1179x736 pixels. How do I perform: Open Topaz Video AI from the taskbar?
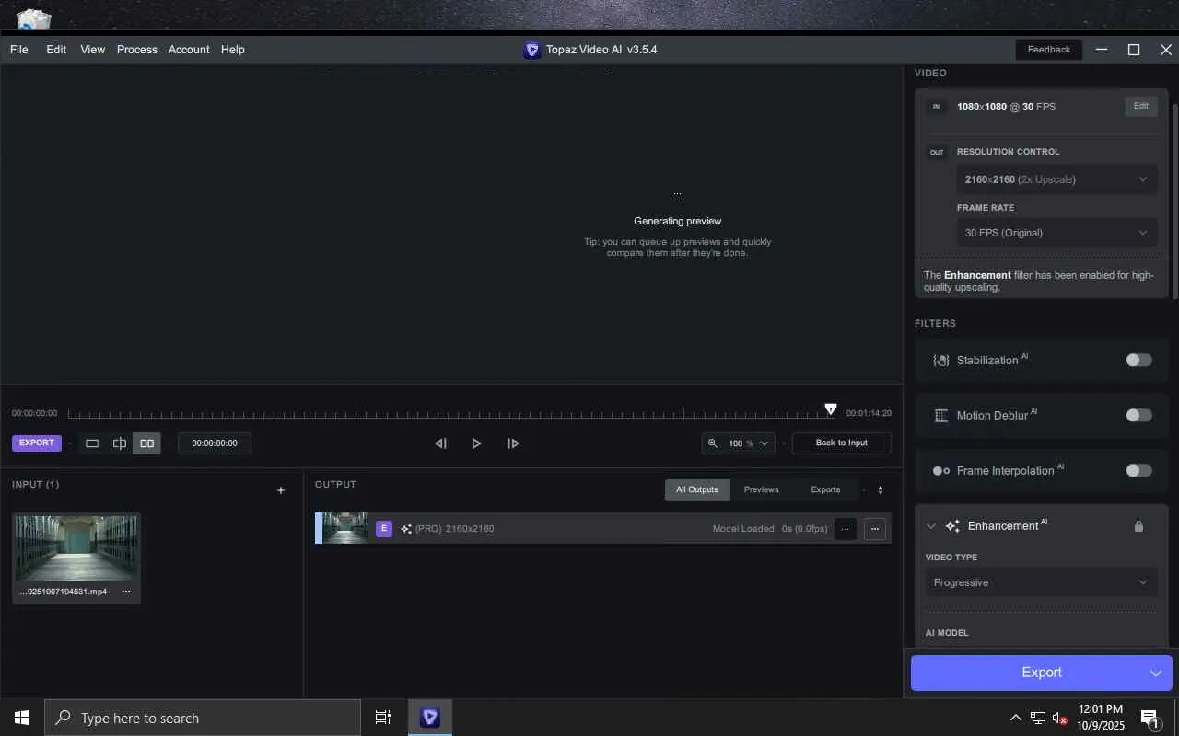click(429, 718)
